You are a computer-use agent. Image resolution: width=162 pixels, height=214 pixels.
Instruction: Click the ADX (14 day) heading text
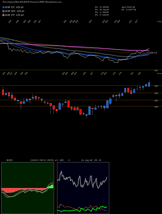tap(81, 160)
